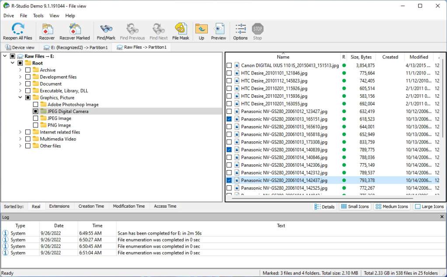Click the Up folder toolbar icon

pos(201,29)
